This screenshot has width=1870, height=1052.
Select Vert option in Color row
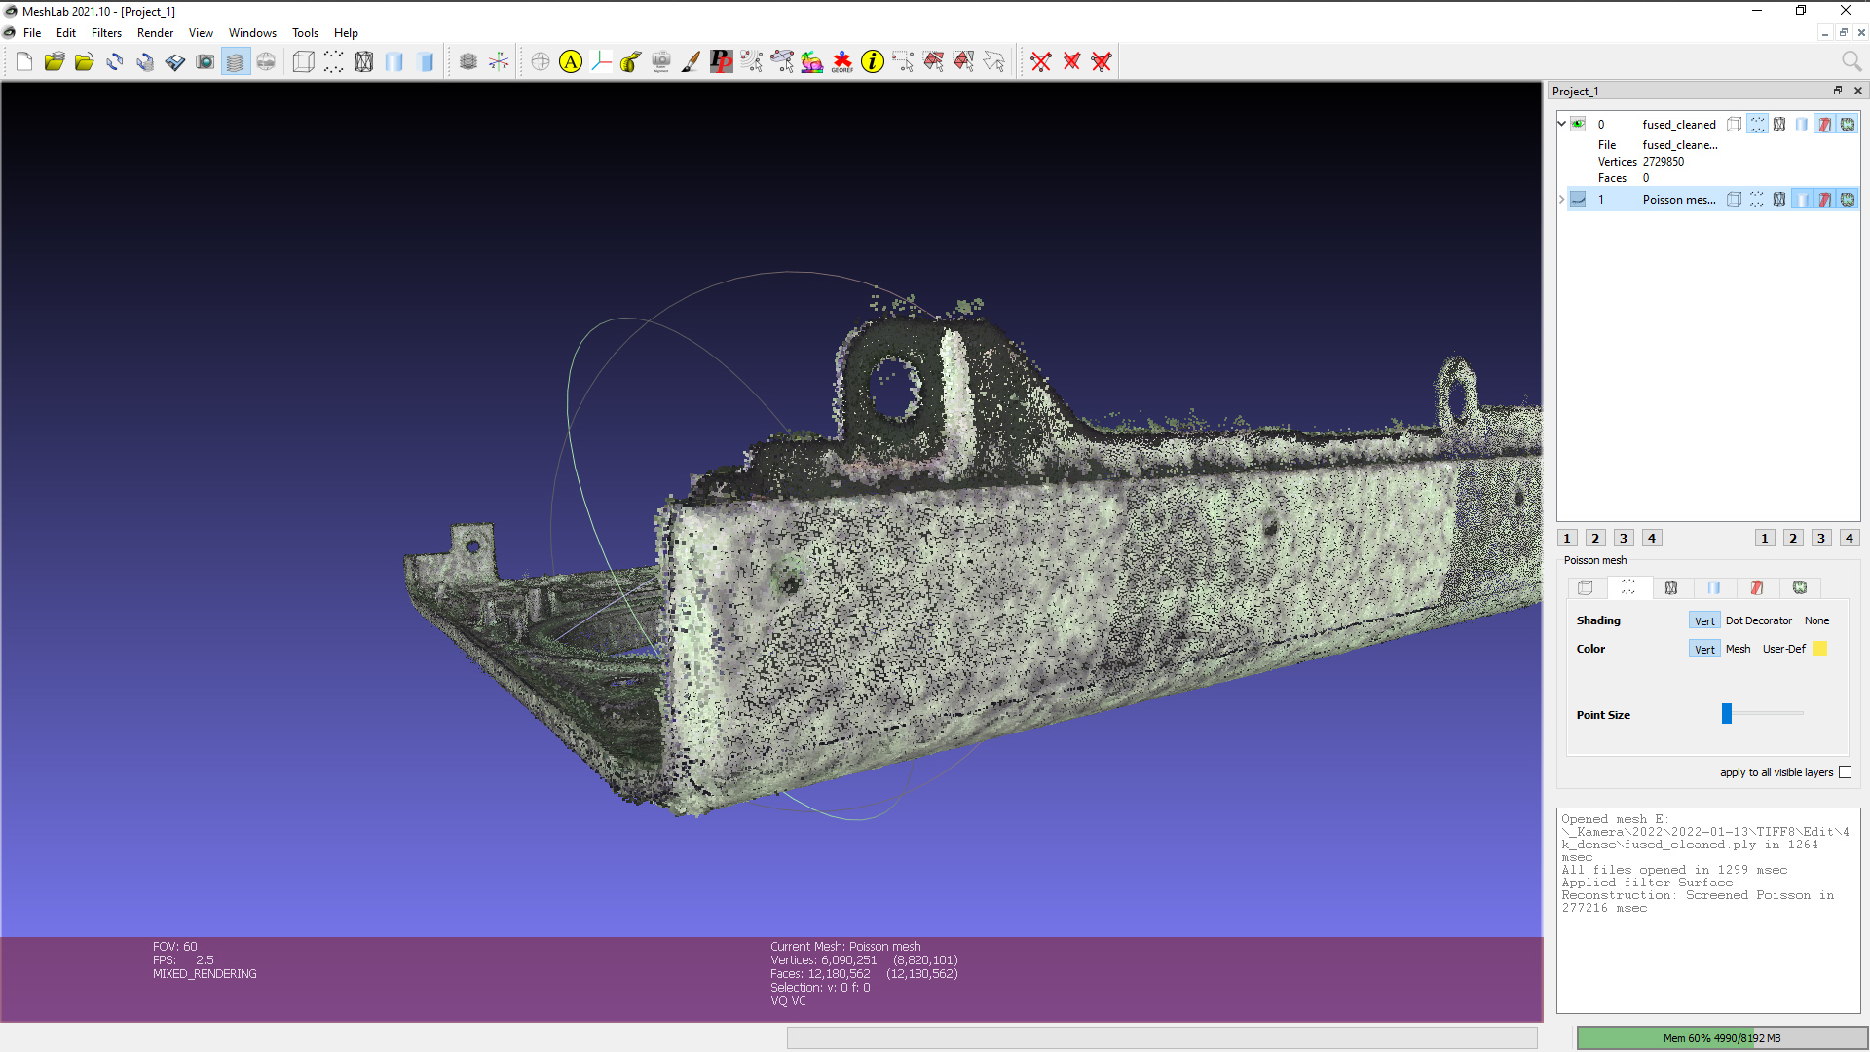click(1704, 649)
